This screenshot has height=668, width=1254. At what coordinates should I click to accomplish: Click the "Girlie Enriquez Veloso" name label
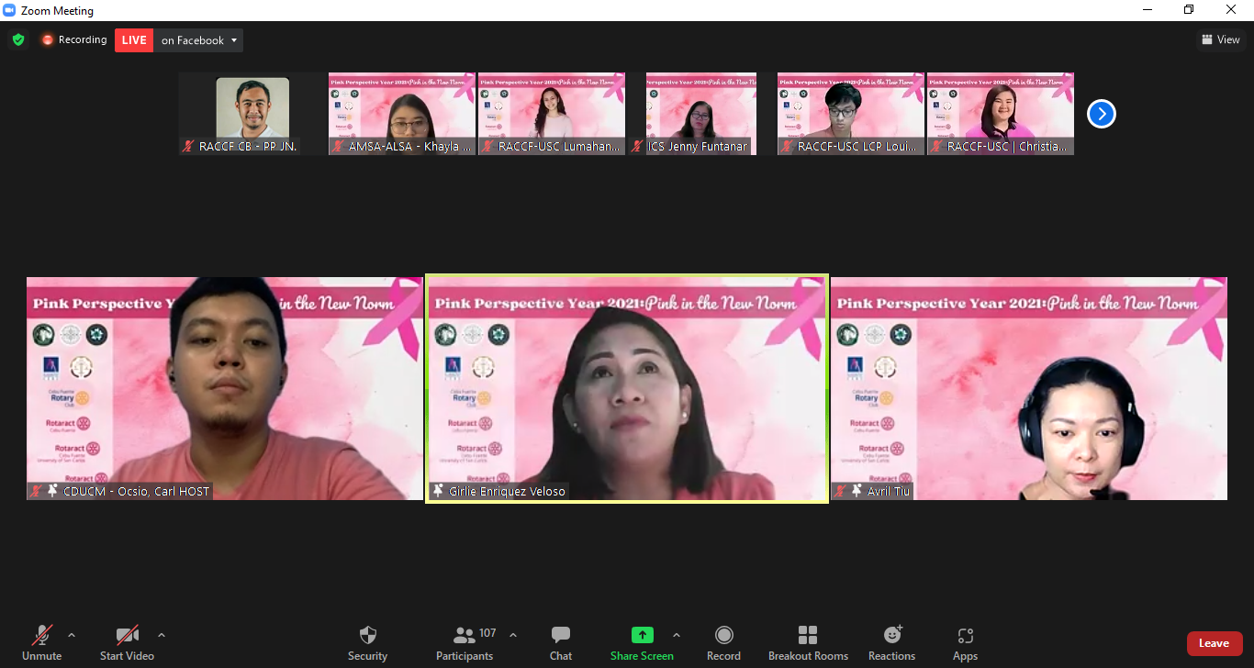coord(507,492)
